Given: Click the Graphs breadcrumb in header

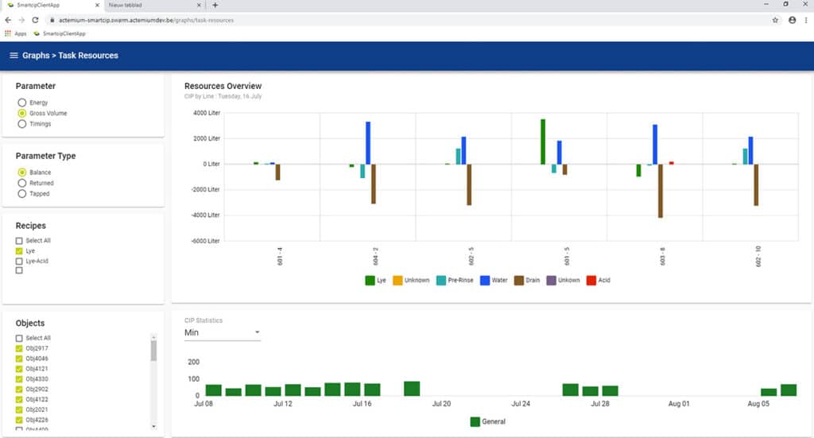Looking at the screenshot, I should (x=36, y=56).
